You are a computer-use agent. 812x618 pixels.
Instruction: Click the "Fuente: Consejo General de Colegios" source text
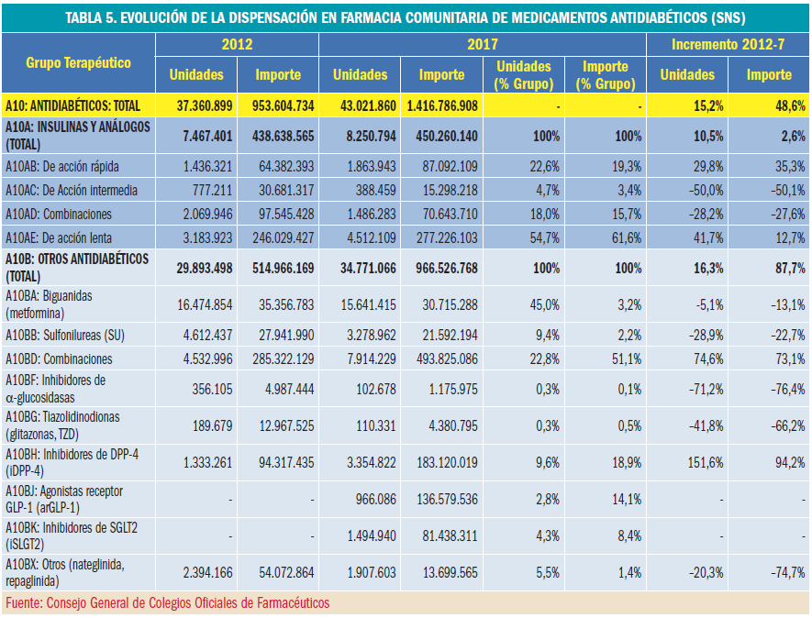tap(167, 603)
